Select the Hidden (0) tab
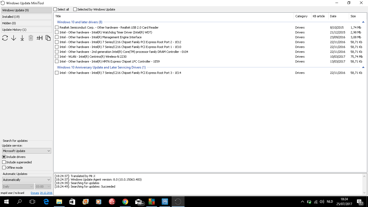Viewport: 368px width, 207px height. (26, 23)
